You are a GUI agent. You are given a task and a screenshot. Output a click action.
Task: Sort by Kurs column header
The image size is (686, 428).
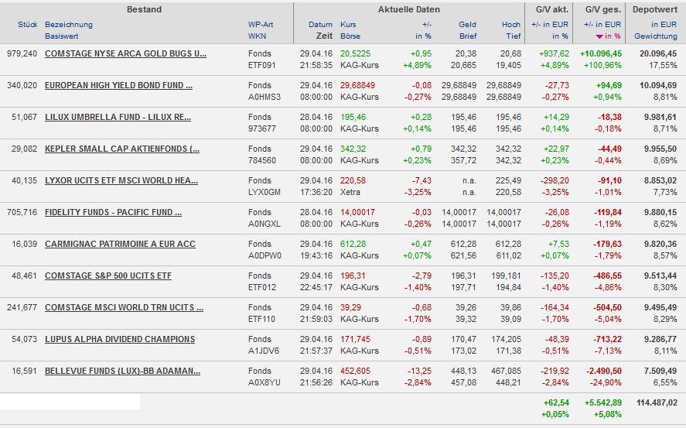pos(348,25)
